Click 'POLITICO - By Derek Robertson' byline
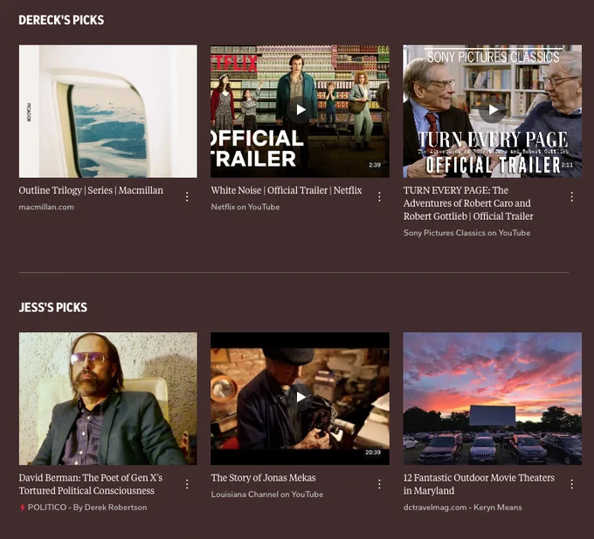The height and width of the screenshot is (539, 594). pos(87,508)
